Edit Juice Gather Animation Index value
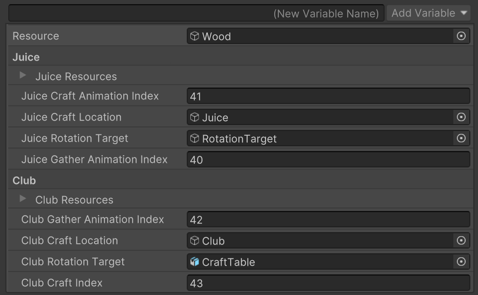The height and width of the screenshot is (295, 478). (x=328, y=160)
